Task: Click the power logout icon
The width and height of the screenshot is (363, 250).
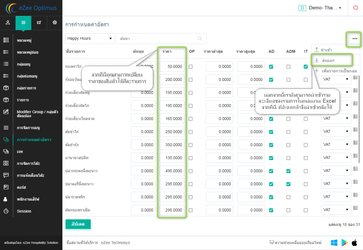Action: 355,8
